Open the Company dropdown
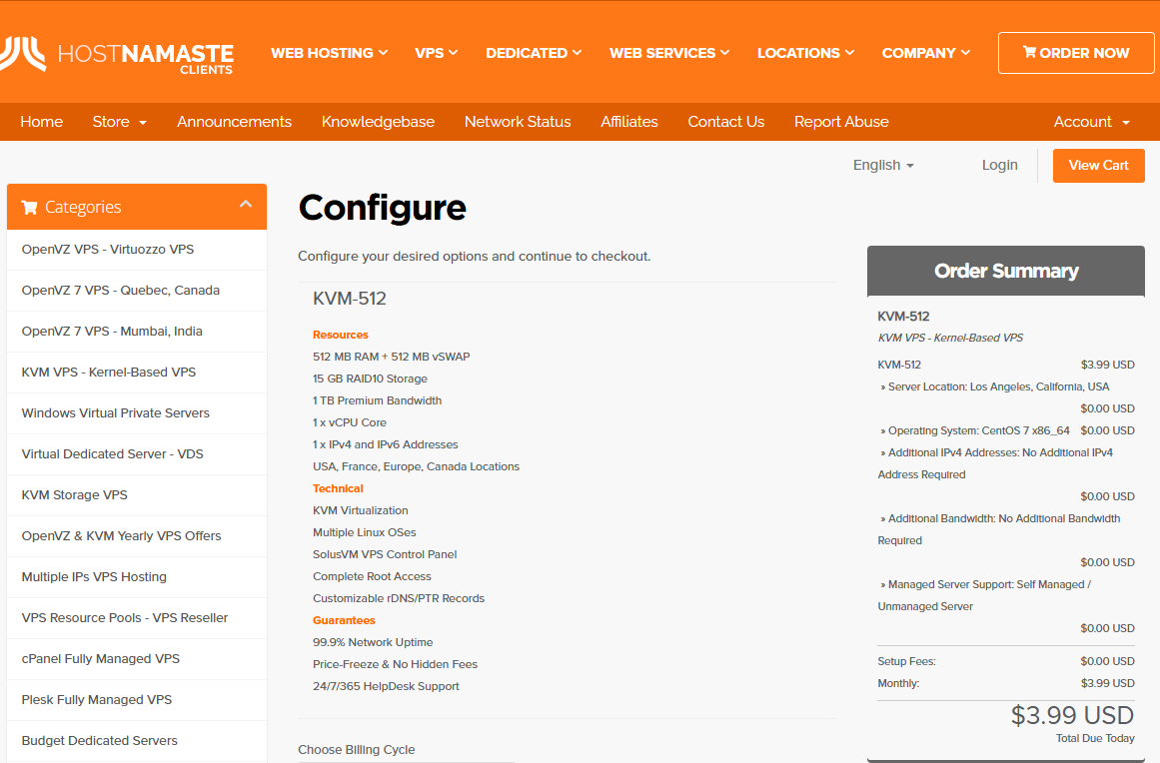Viewport: 1160px width, 763px height. [x=925, y=53]
